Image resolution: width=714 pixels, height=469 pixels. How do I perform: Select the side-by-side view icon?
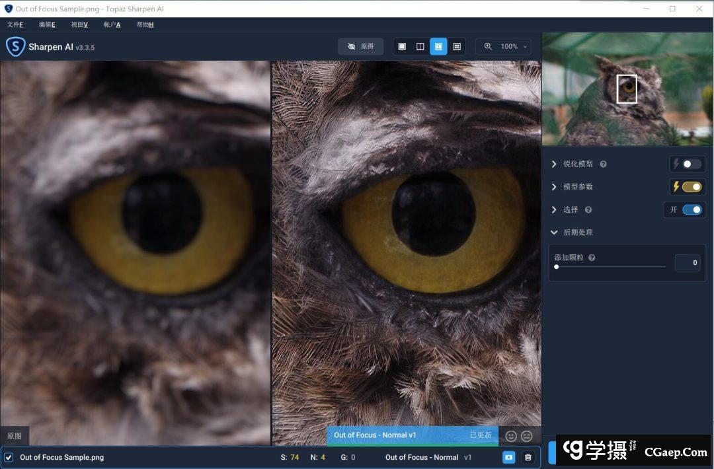click(438, 47)
